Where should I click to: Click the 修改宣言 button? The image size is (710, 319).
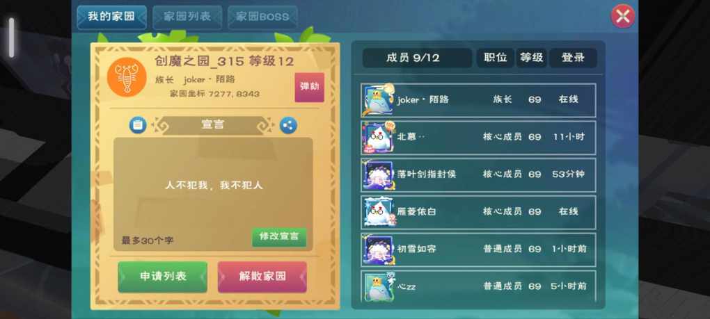click(x=279, y=237)
